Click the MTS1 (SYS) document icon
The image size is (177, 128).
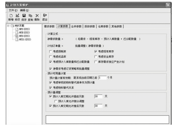[17, 40]
